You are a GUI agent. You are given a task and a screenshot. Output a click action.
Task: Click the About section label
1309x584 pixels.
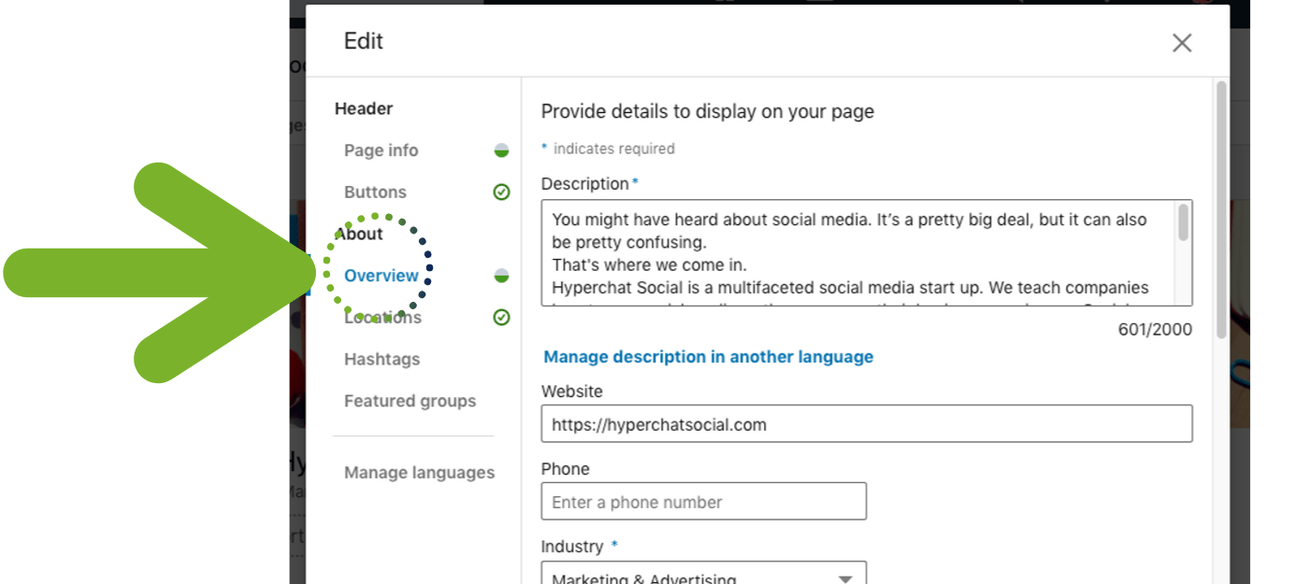point(359,234)
